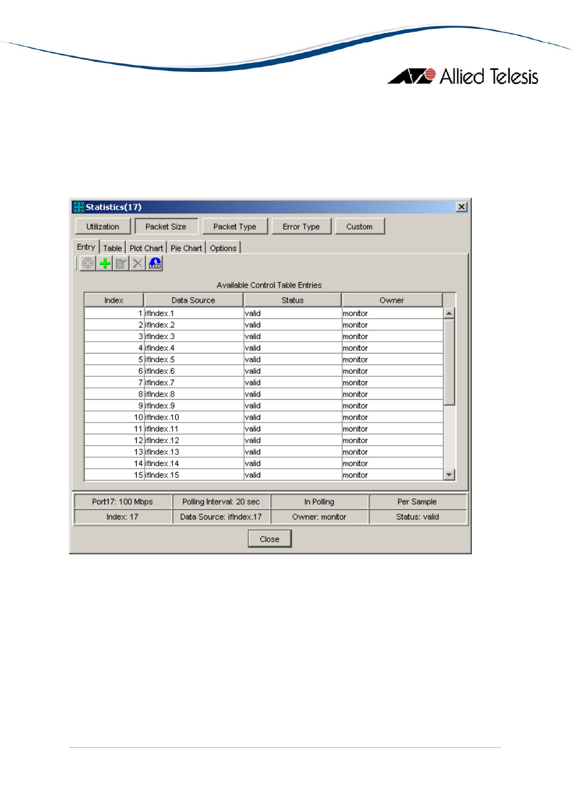Sort by the Index column header

click(114, 300)
